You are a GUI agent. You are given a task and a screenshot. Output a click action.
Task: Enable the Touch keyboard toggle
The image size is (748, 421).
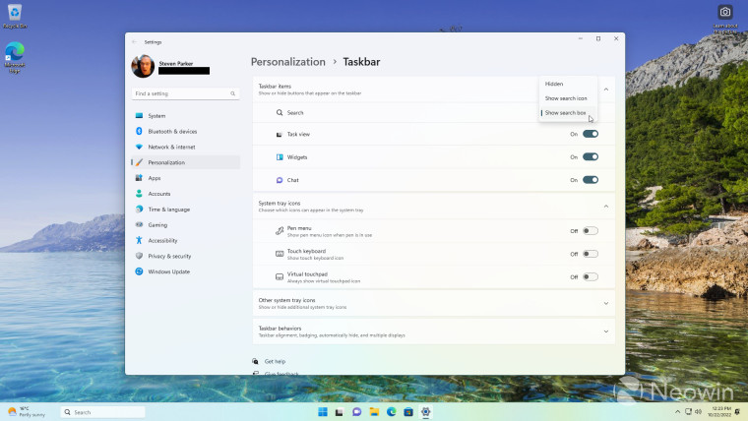pyautogui.click(x=591, y=254)
